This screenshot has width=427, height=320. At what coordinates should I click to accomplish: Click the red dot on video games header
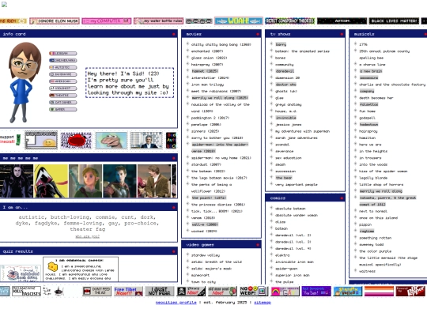coord(257,245)
